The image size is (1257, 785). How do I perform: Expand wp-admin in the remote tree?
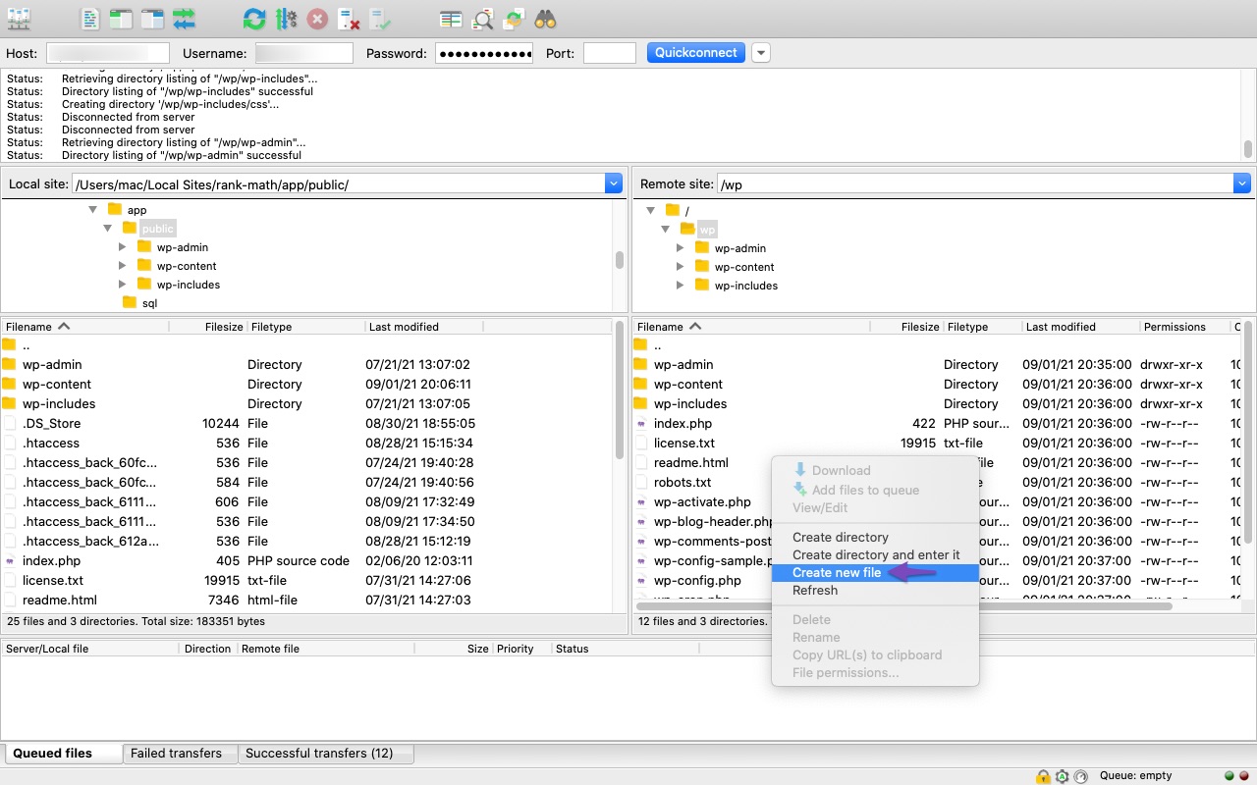click(681, 247)
